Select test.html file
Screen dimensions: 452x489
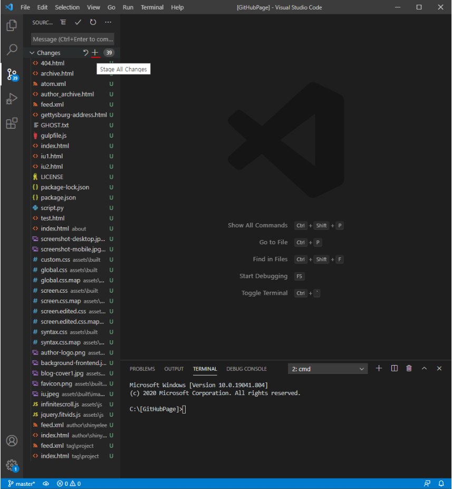pos(73,218)
